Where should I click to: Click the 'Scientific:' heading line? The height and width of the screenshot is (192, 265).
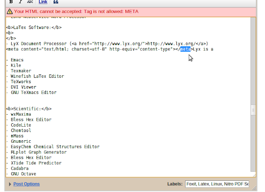[x=29, y=109]
